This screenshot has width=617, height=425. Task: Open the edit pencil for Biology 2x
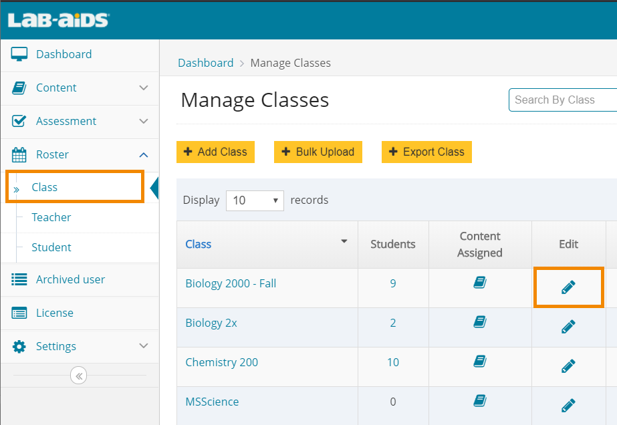568,326
